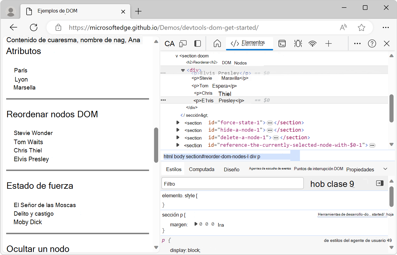Show more Styles pane tabs via chevron

click(x=385, y=169)
